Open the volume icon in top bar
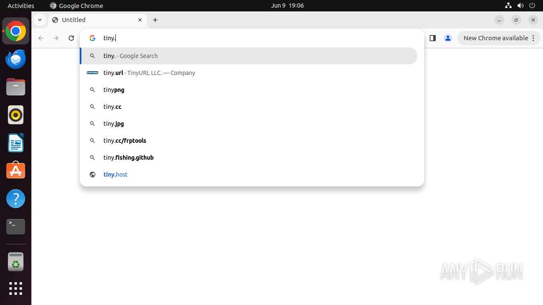 pos(521,6)
